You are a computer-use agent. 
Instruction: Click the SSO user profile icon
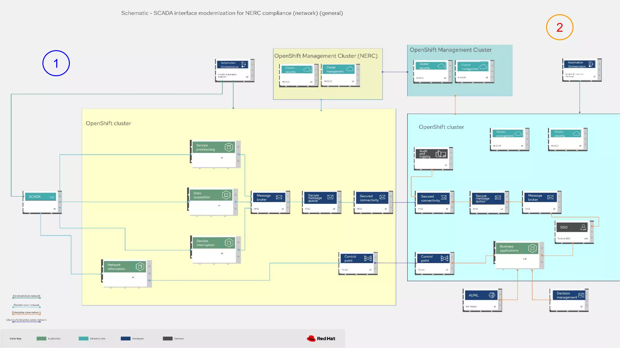583,227
